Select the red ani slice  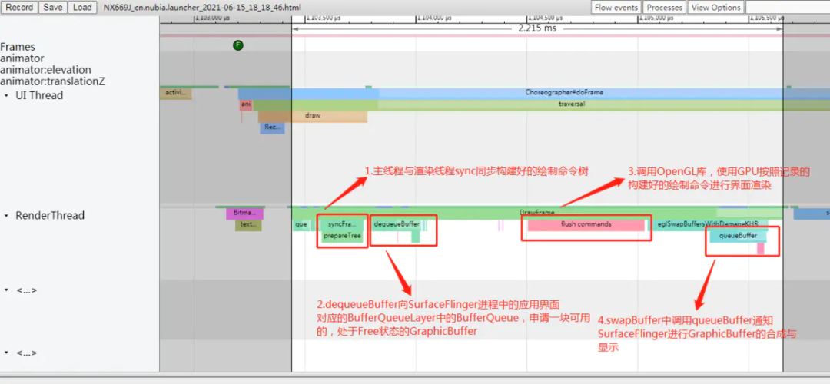[246, 104]
